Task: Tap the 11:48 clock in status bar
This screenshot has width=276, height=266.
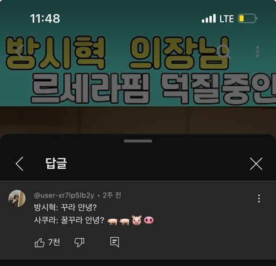Action: 45,18
